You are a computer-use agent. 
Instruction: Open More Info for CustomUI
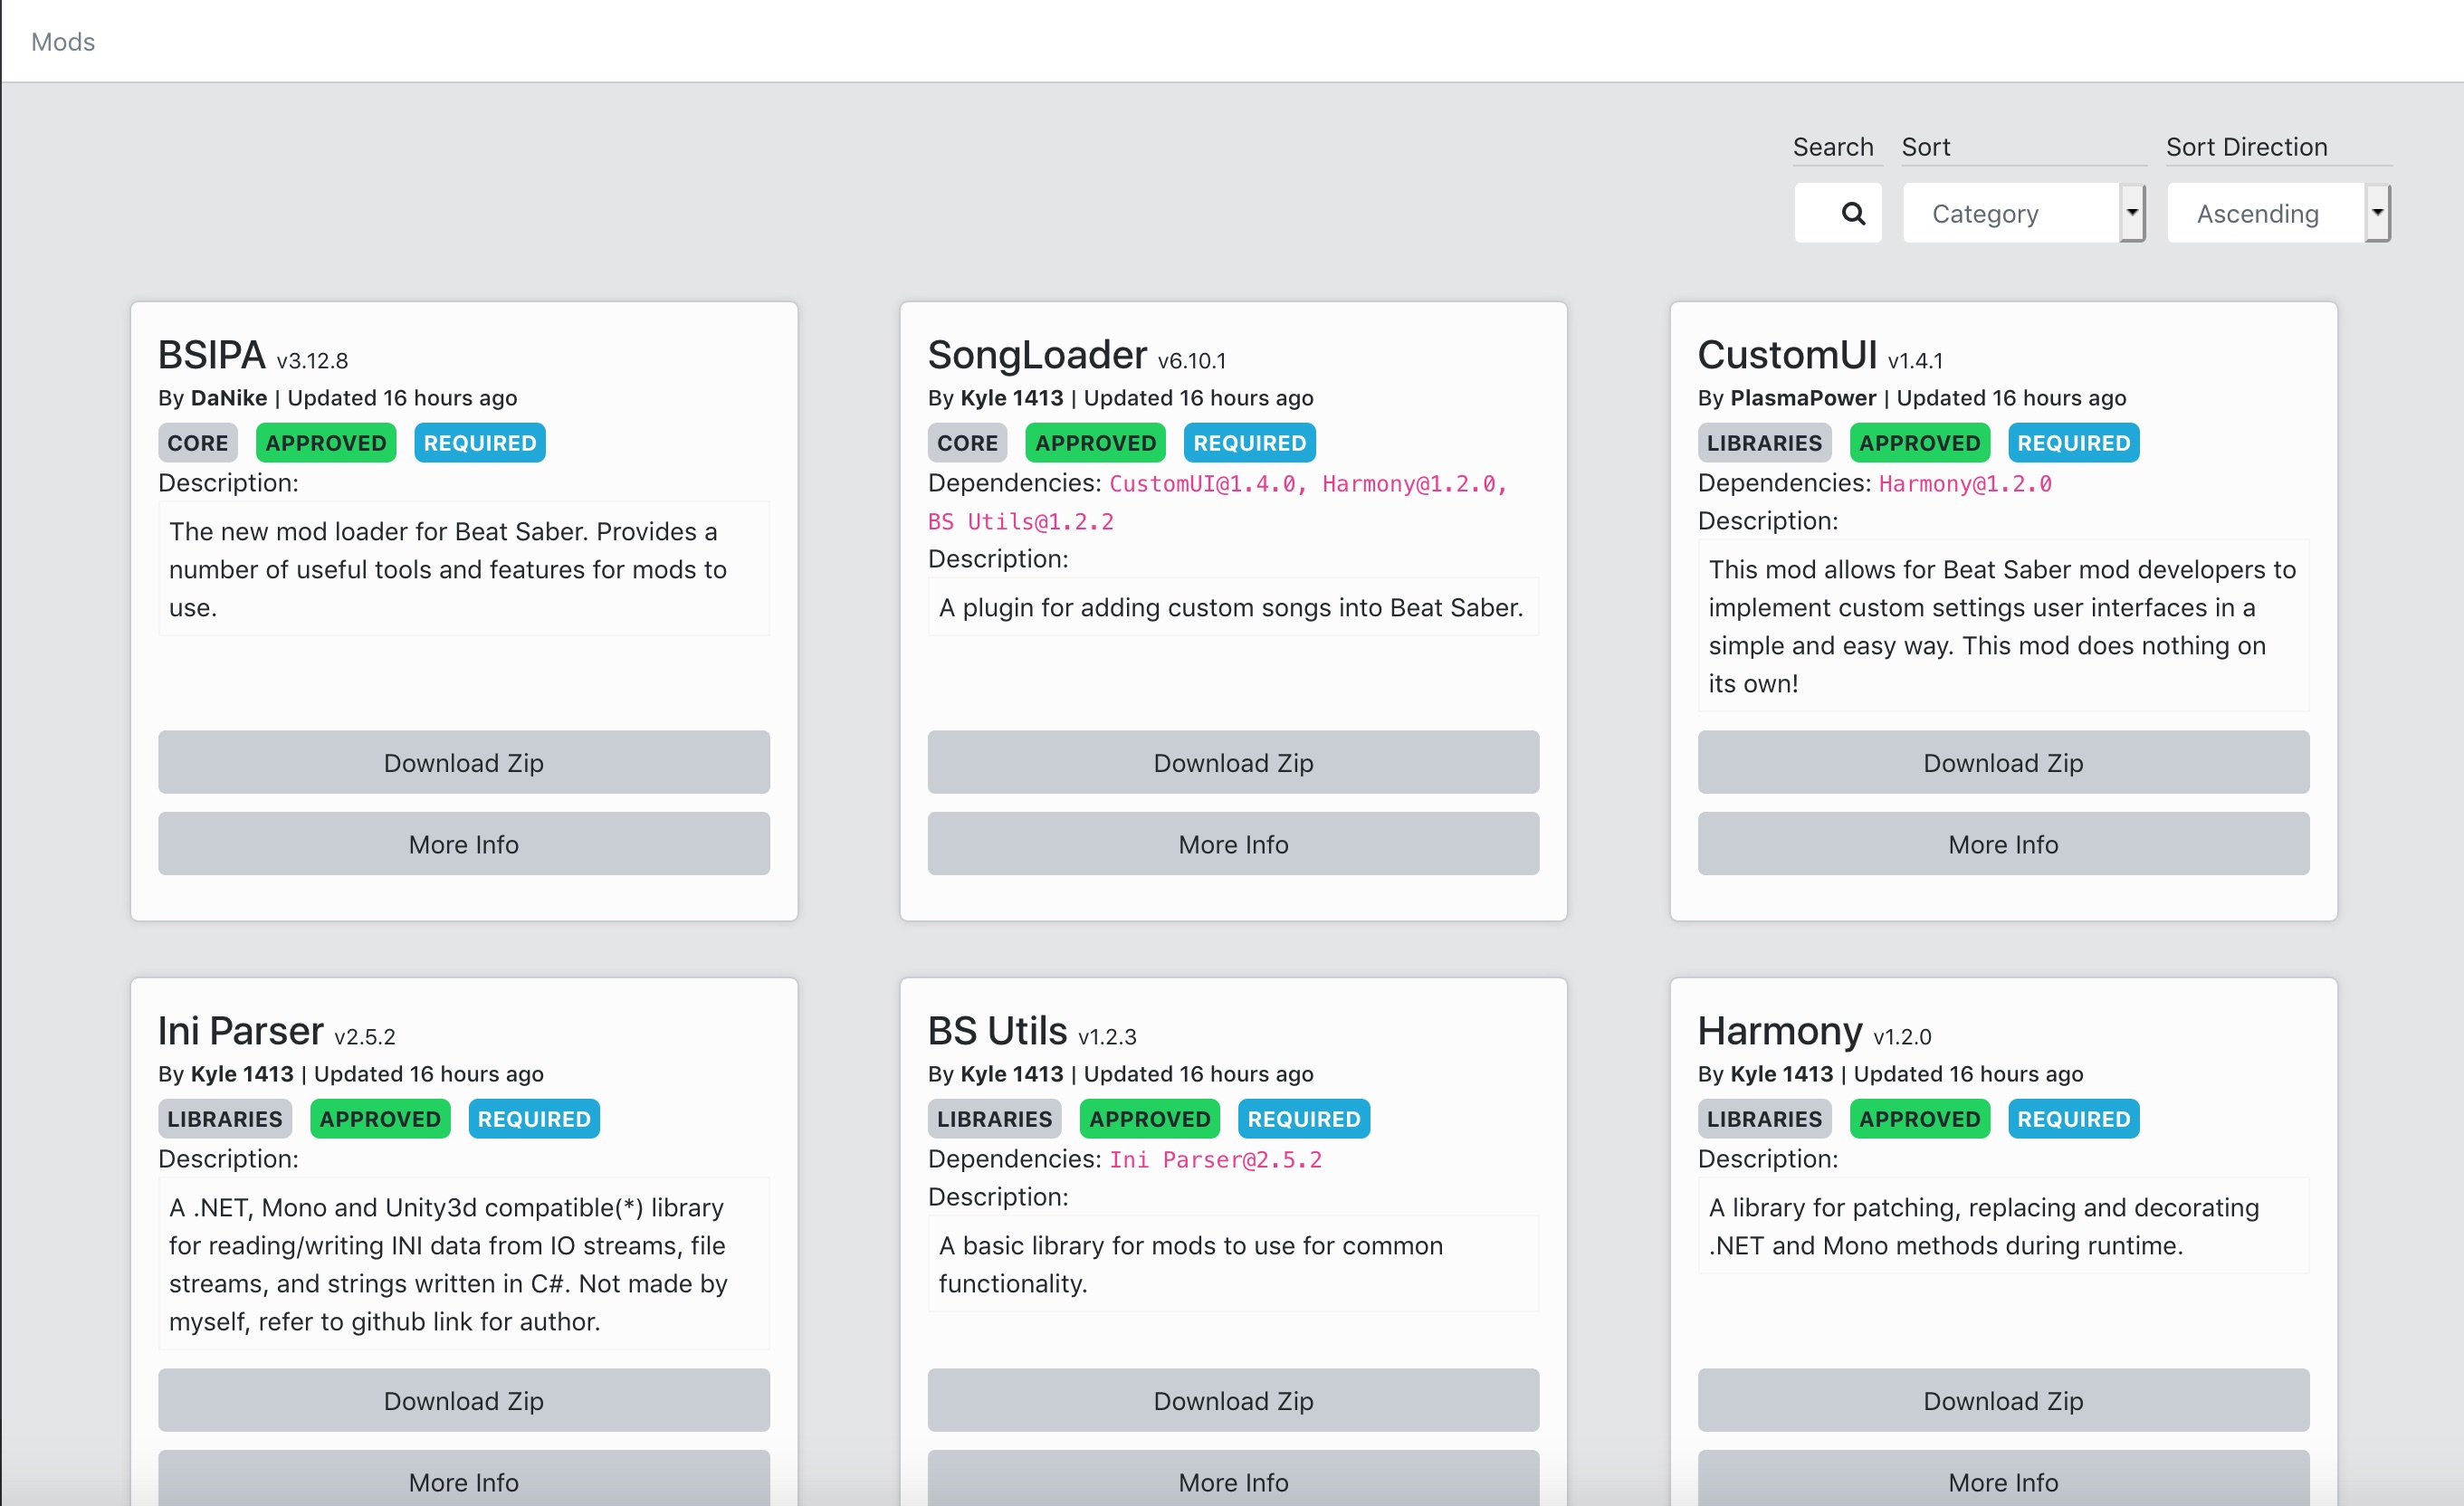(2003, 844)
